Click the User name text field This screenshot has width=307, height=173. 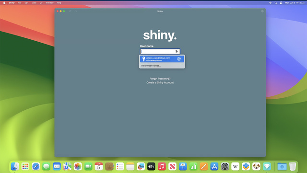tap(160, 51)
